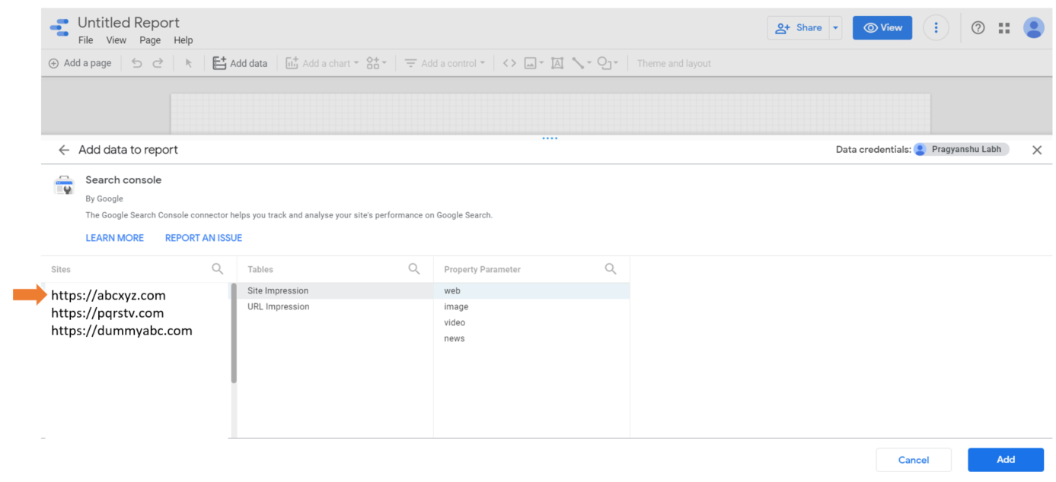The height and width of the screenshot is (482, 1056).
Task: Undo the last action
Action: [x=137, y=63]
